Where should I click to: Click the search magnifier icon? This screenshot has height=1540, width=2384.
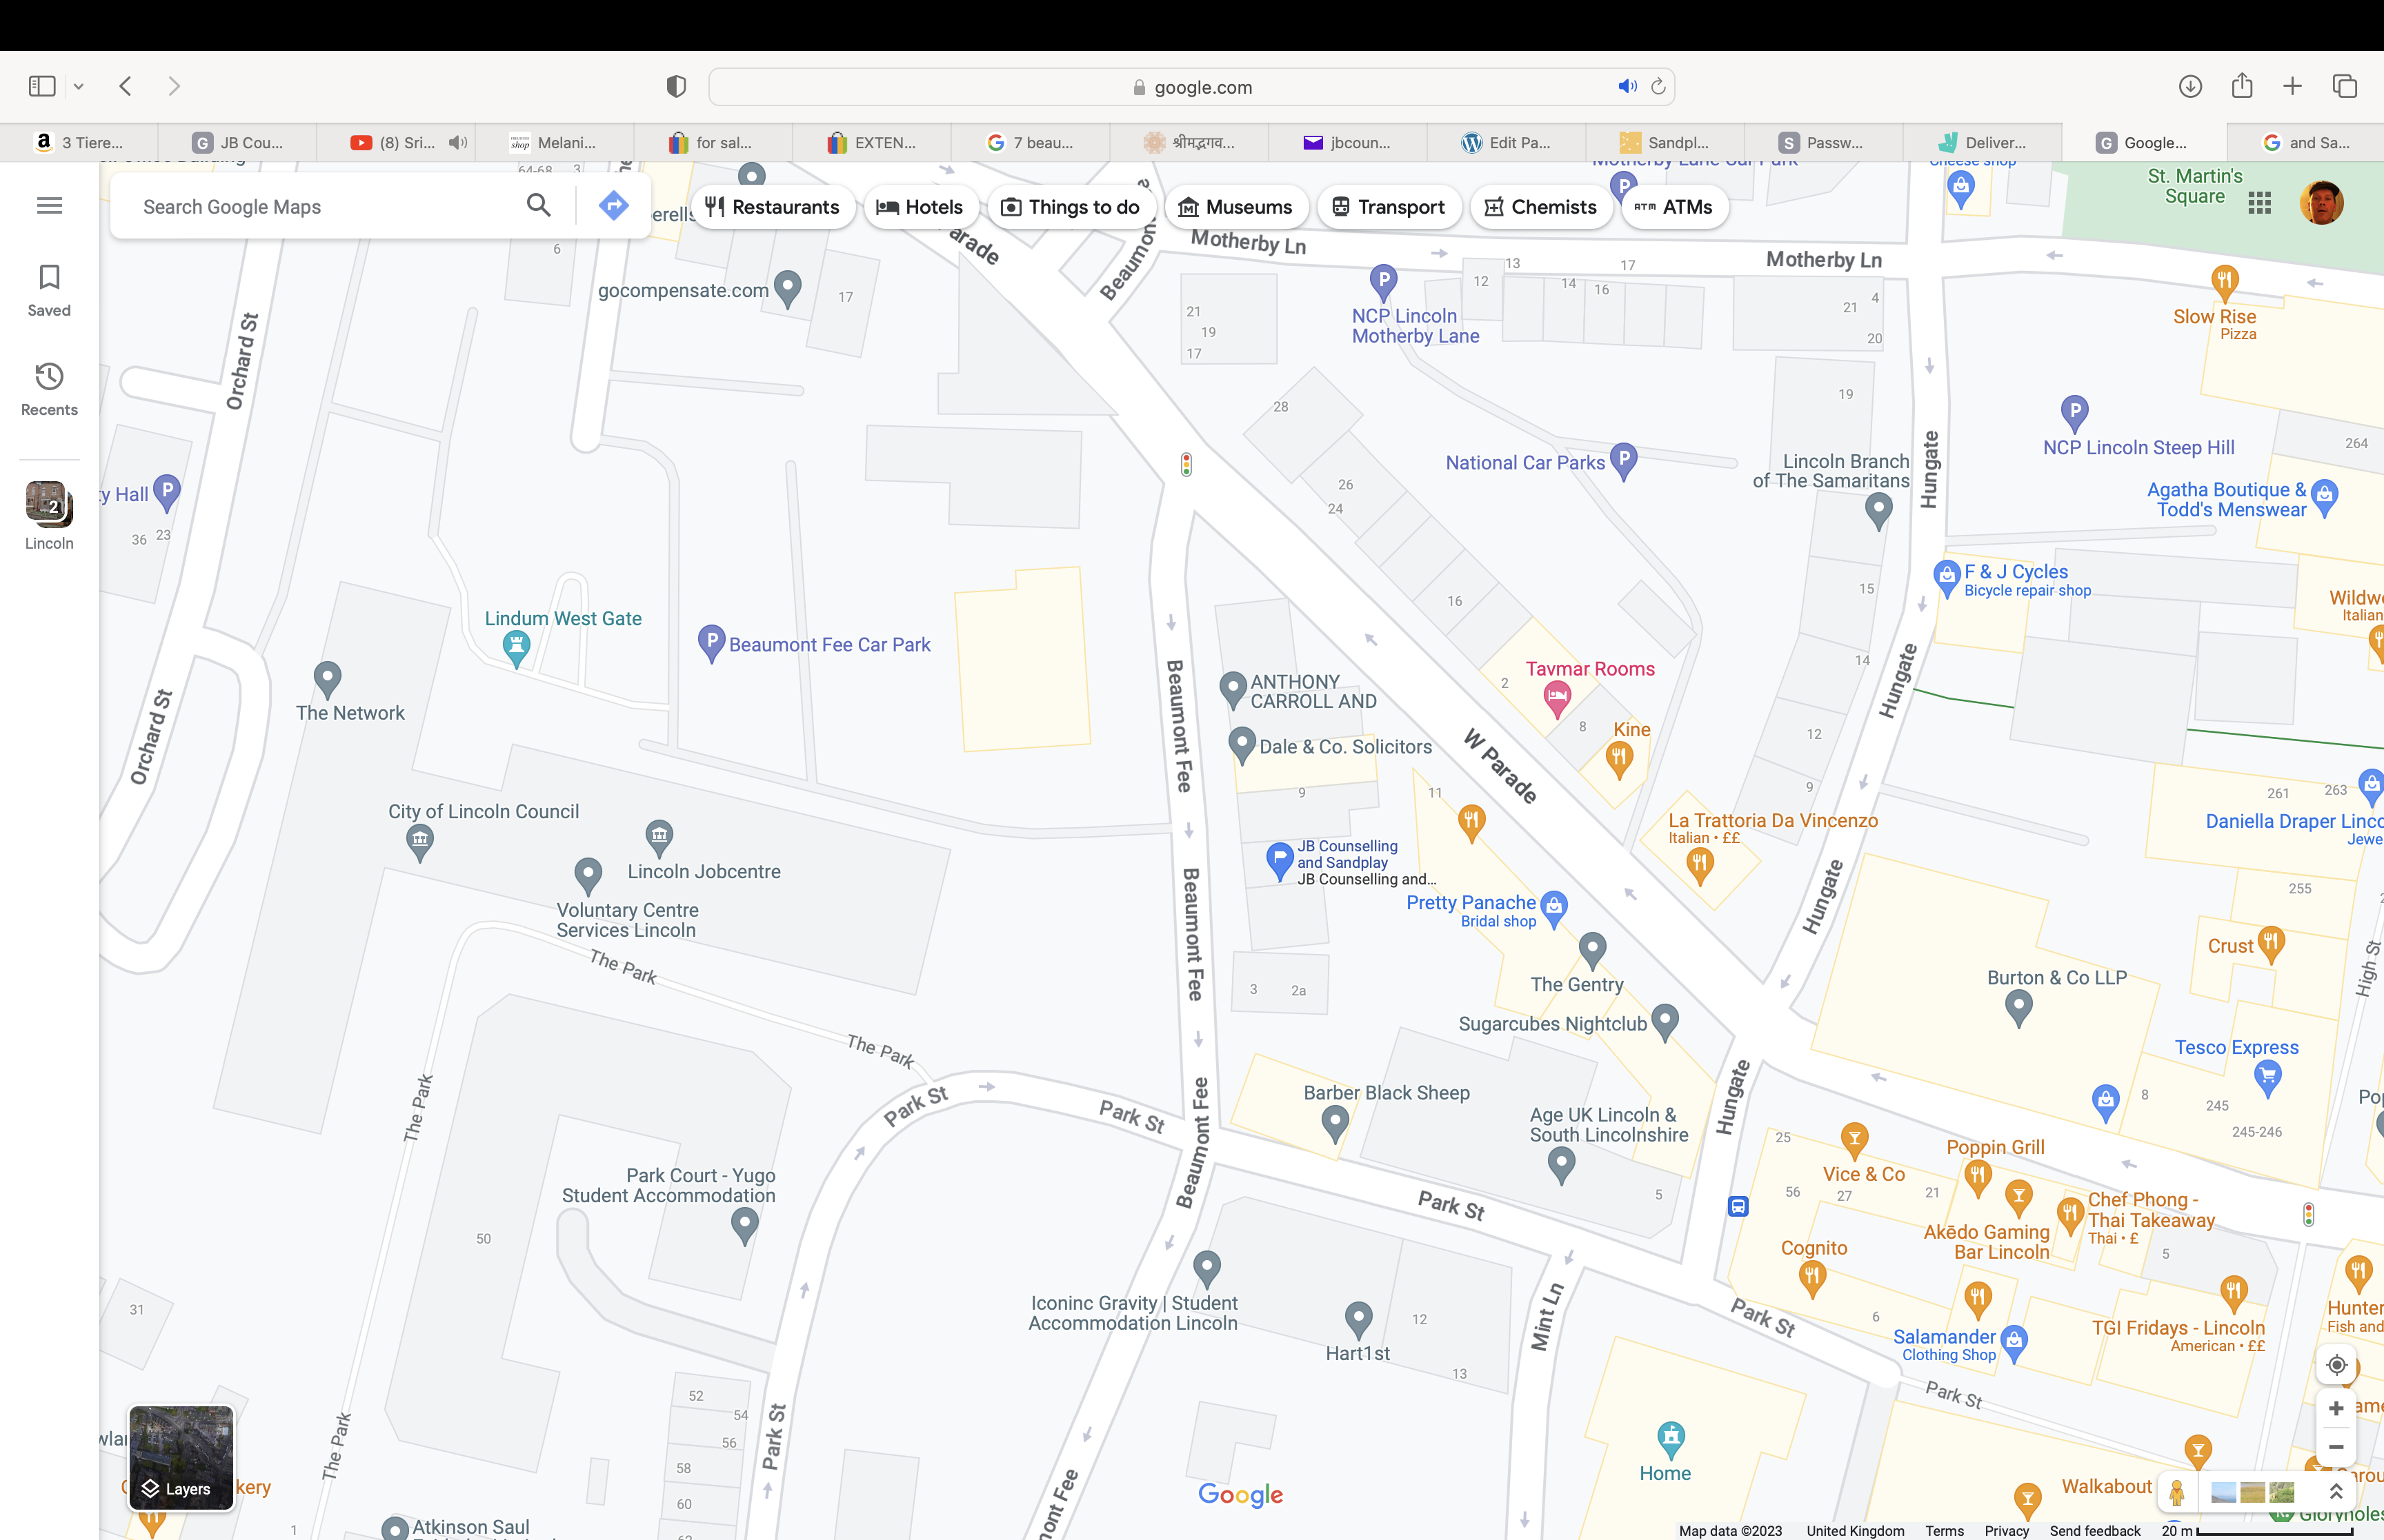point(538,206)
